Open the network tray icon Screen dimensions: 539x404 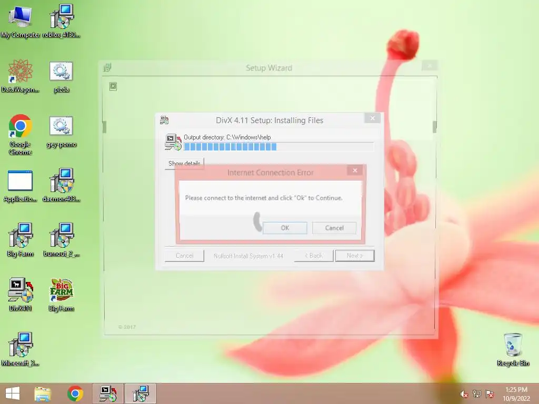pyautogui.click(x=477, y=393)
